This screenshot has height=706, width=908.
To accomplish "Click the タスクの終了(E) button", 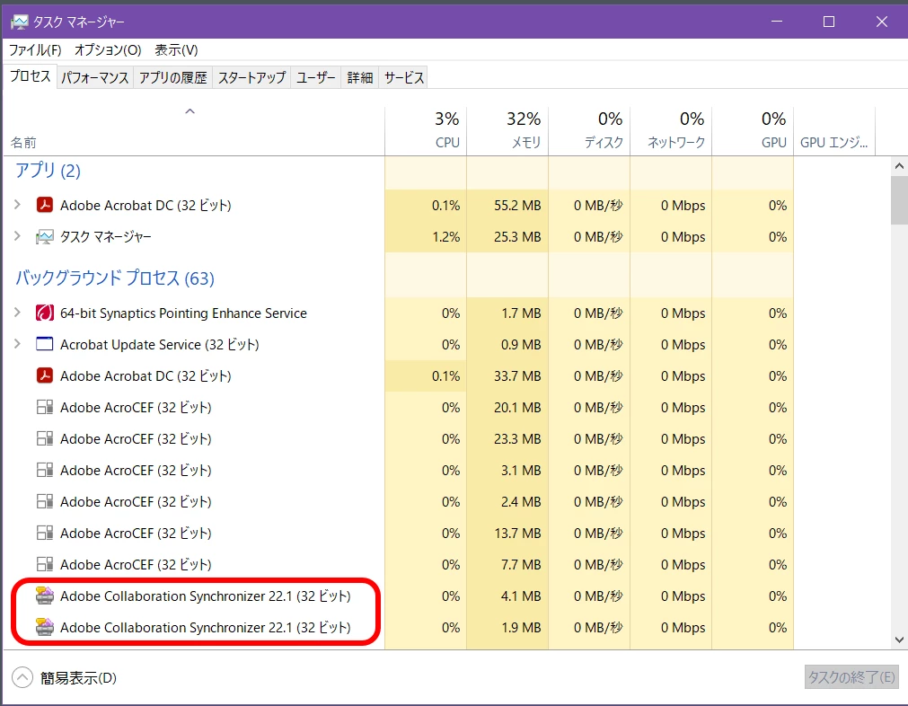I will point(851,677).
